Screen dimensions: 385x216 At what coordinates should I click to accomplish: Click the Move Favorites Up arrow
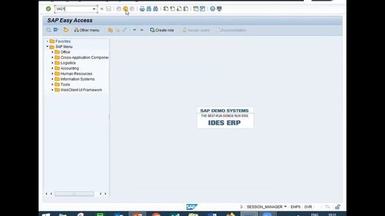point(142,30)
